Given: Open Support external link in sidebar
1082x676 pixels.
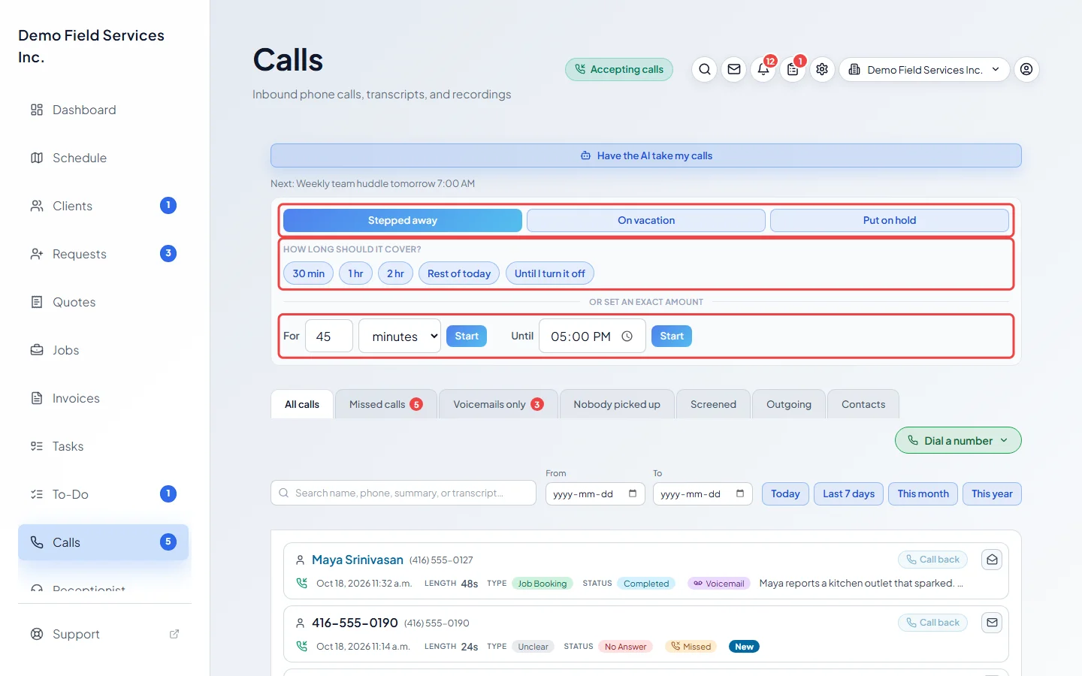Looking at the screenshot, I should click(104, 634).
